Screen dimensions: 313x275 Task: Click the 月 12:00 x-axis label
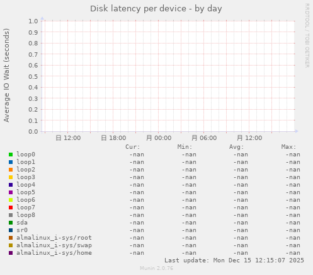[x=249, y=138]
